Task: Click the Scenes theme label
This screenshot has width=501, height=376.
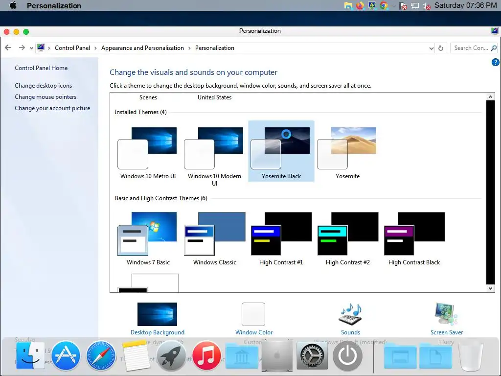Action: click(x=148, y=97)
